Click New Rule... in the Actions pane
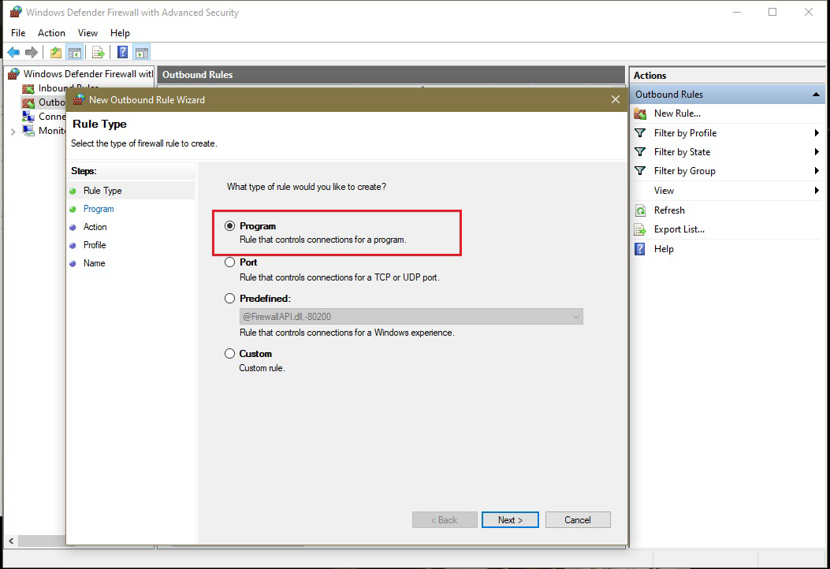830x569 pixels. [677, 113]
